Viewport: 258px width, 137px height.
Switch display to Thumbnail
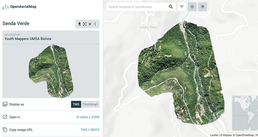pyautogui.click(x=90, y=104)
